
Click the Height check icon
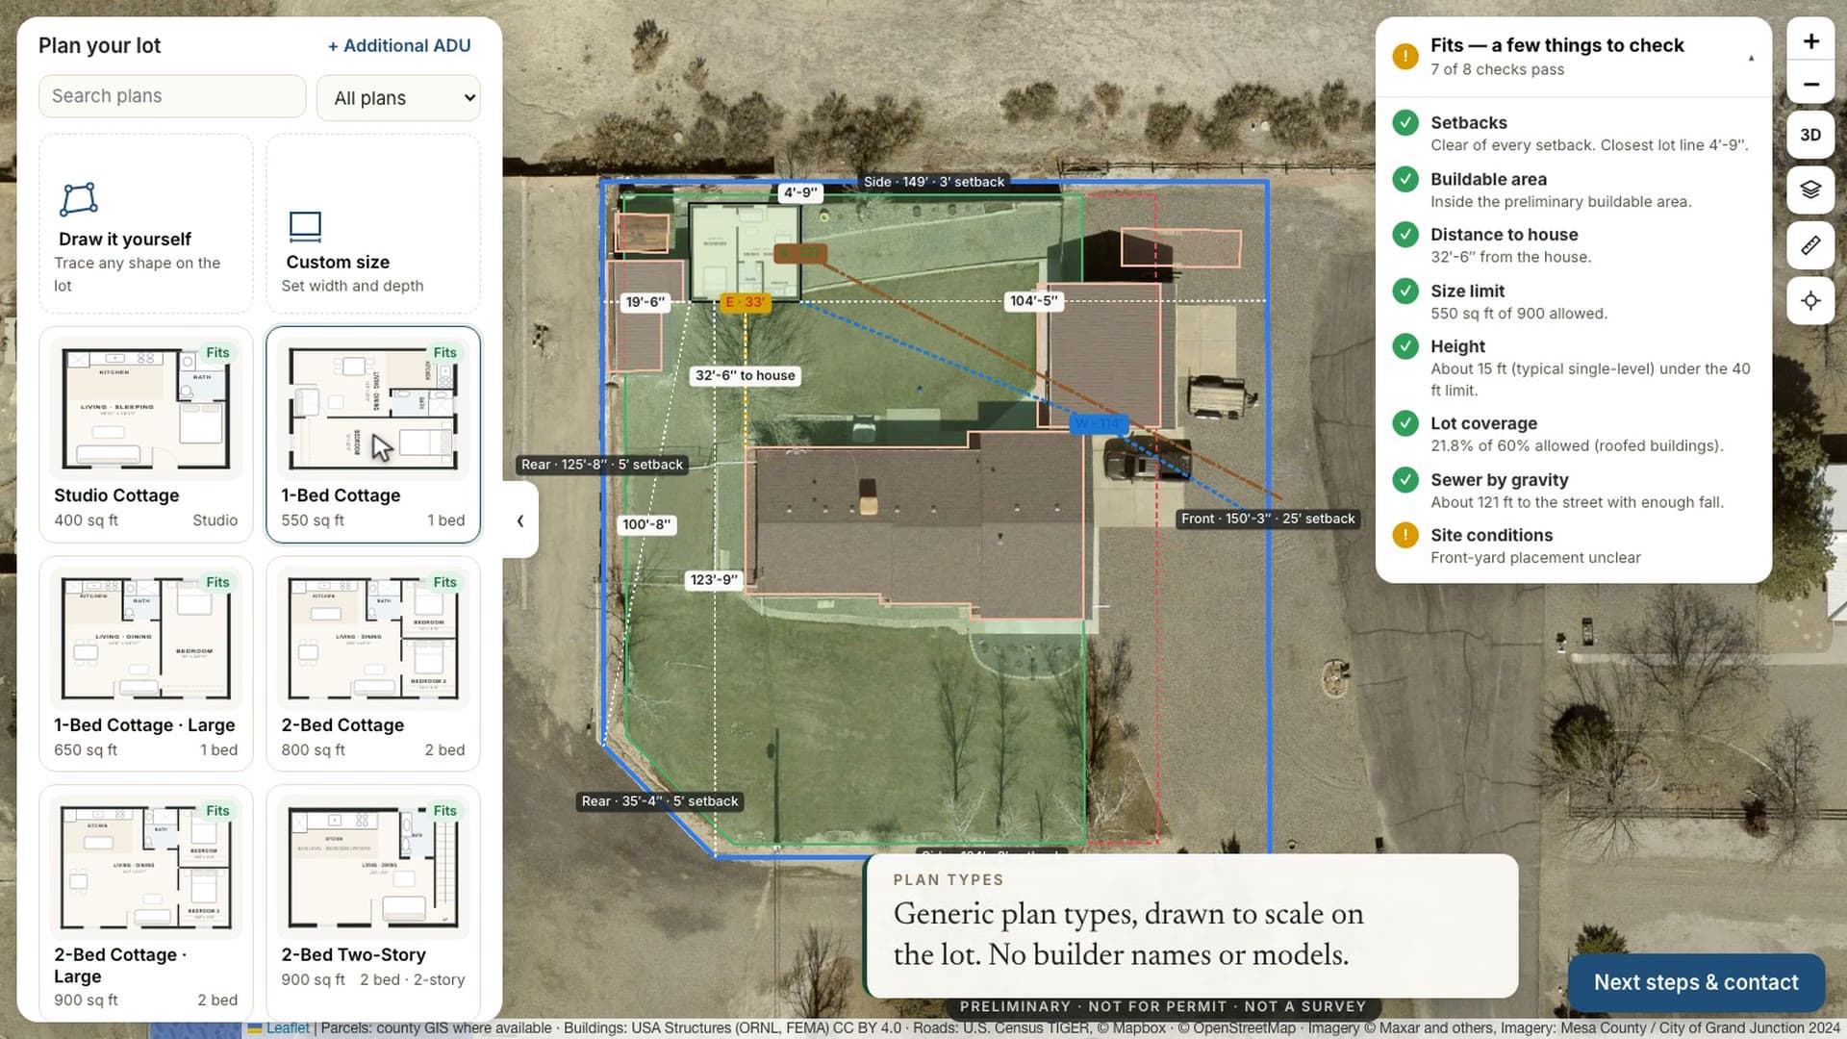(1404, 346)
